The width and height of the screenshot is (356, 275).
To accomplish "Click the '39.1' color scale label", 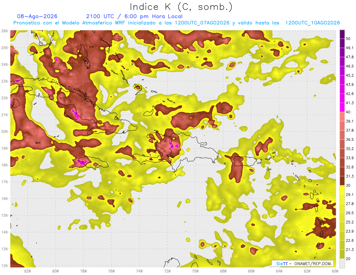I will click(350, 121).
